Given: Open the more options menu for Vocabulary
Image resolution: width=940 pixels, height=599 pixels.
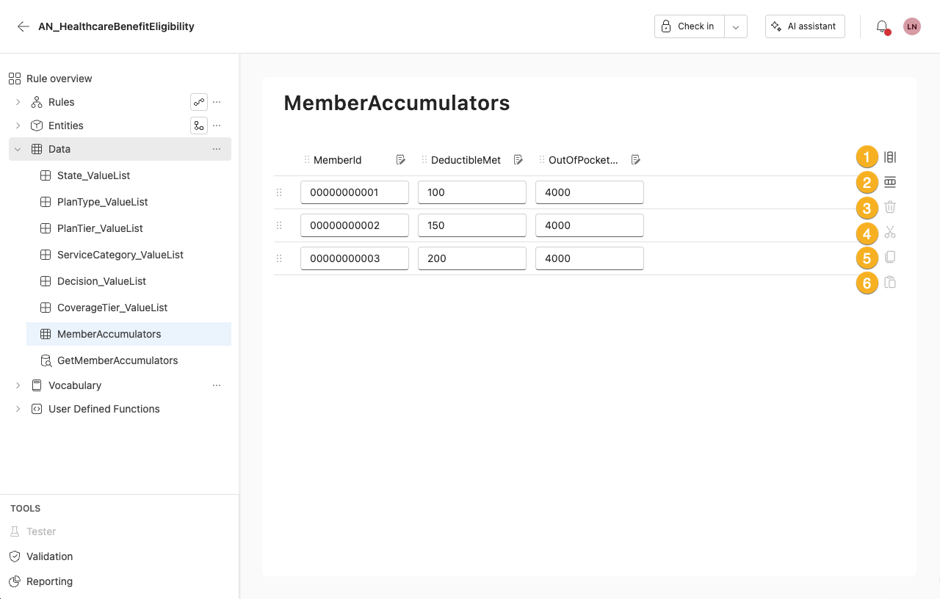Looking at the screenshot, I should click(x=217, y=385).
